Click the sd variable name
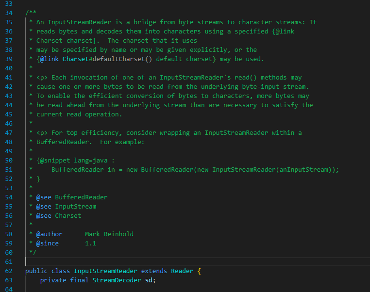 (149, 280)
